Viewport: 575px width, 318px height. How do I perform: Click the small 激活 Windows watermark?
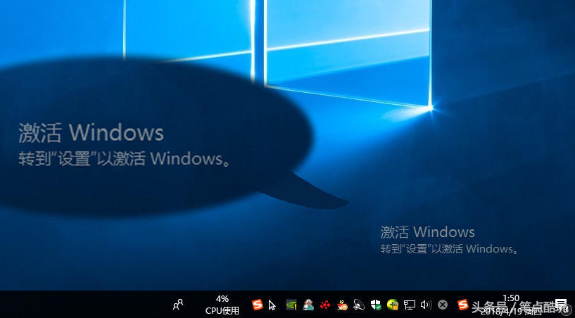(427, 232)
